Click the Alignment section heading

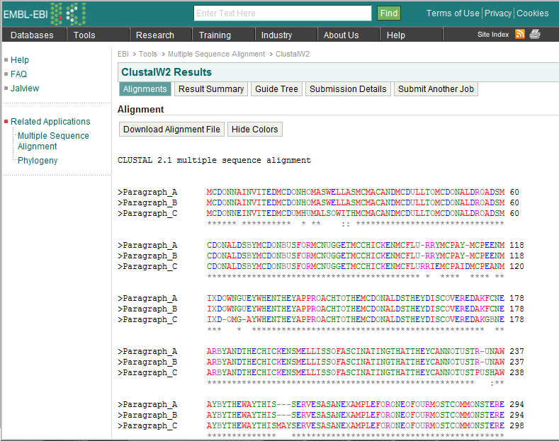click(141, 109)
